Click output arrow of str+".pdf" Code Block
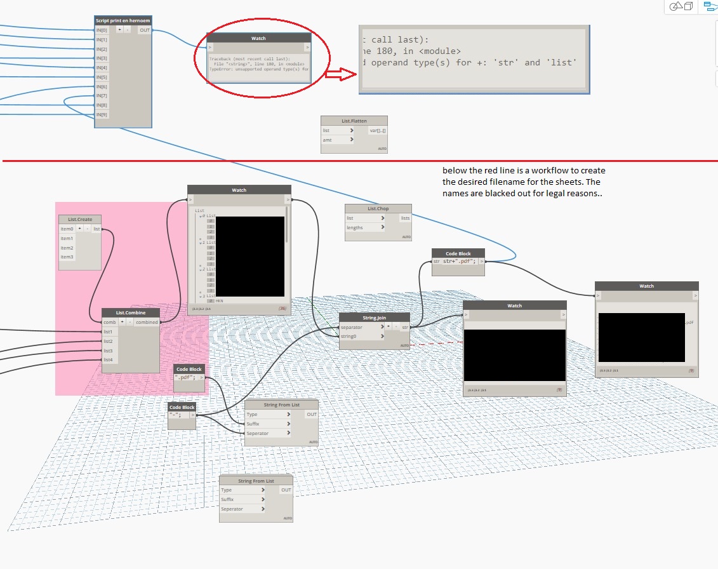 (x=481, y=261)
